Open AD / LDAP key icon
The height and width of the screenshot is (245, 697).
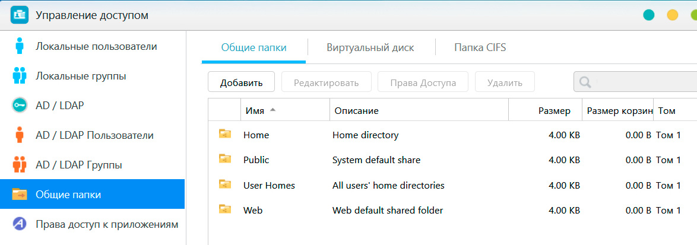pos(20,106)
